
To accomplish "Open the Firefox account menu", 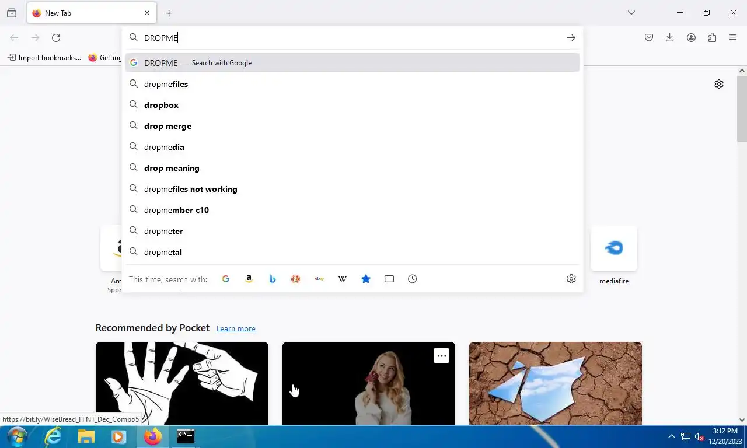I will (691, 38).
